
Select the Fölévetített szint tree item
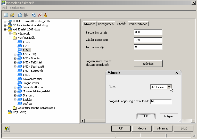pyautogui.click(x=33, y=87)
